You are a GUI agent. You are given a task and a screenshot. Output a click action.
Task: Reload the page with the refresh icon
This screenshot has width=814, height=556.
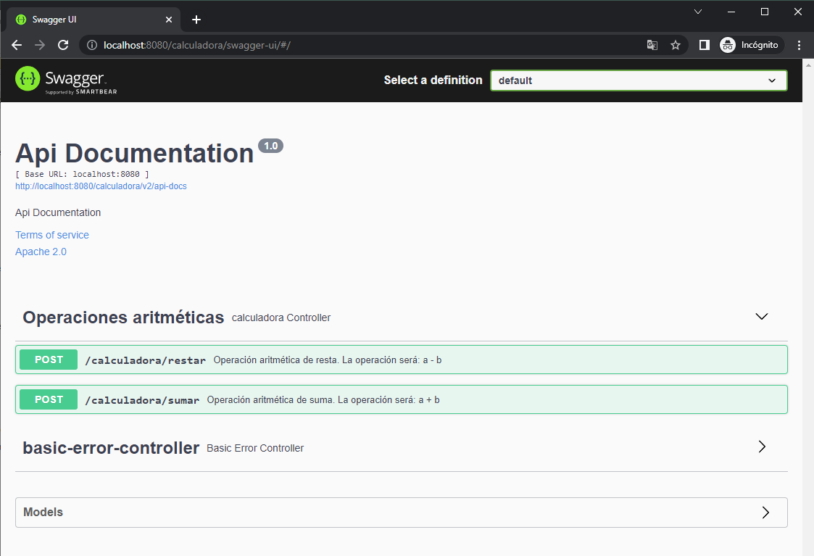click(x=63, y=44)
